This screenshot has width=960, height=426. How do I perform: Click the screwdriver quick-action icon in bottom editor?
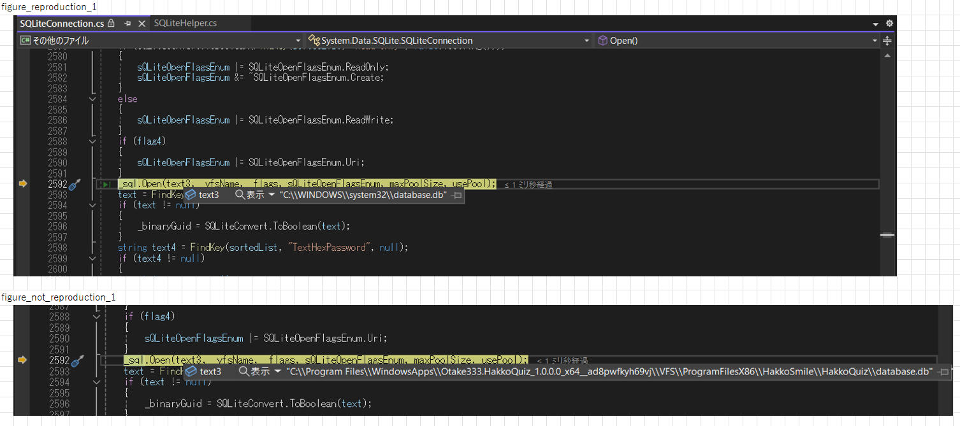[78, 361]
